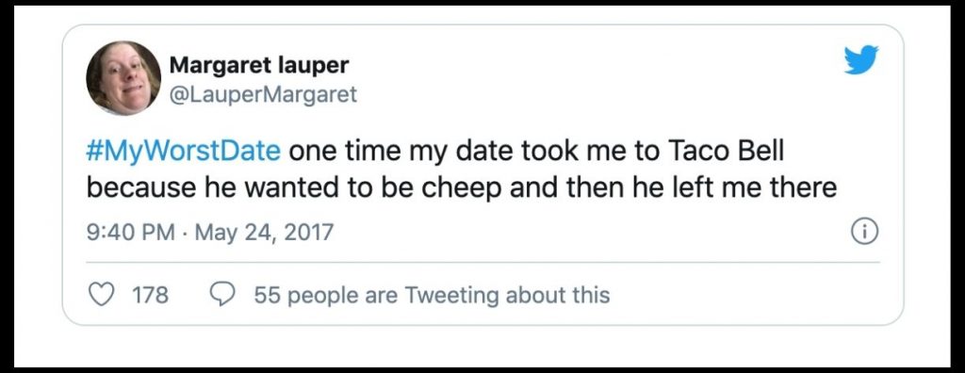Open the 9:40 PM timestamp

coord(130,233)
